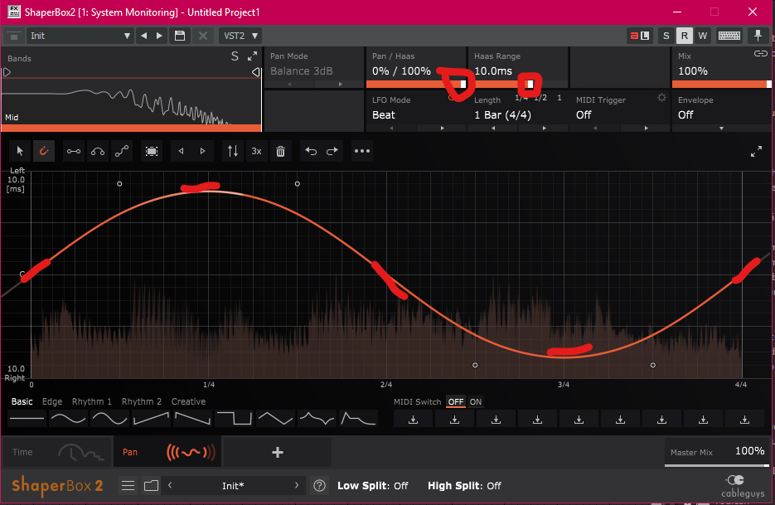Pin the plugin window with the pin icon
Screen dimensions: 775x505
[x=758, y=36]
